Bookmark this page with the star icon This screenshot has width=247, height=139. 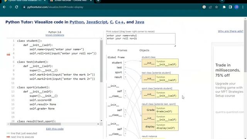tap(217, 7)
